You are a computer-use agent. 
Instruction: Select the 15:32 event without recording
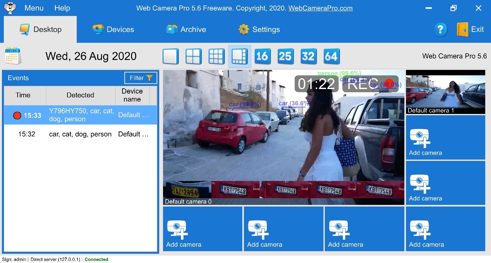pyautogui.click(x=80, y=134)
